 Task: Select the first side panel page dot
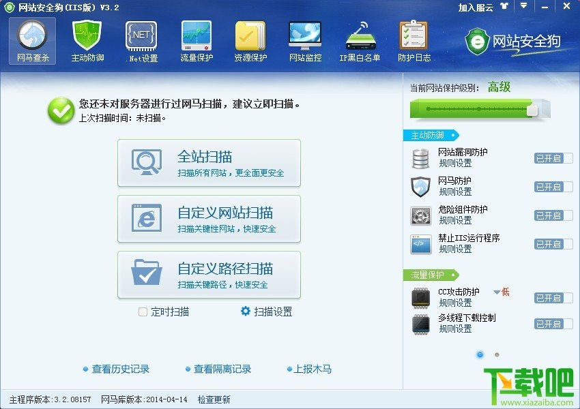coord(480,354)
